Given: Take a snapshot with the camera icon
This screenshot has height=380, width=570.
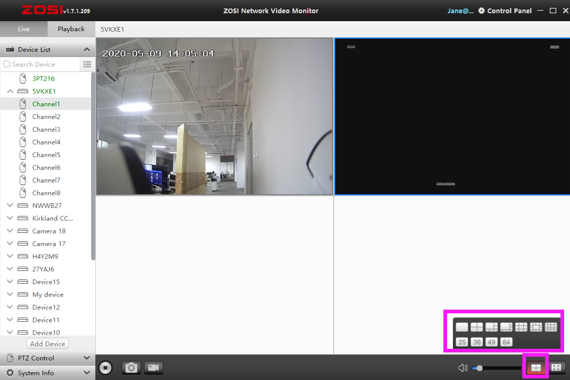Looking at the screenshot, I should pos(131,368).
